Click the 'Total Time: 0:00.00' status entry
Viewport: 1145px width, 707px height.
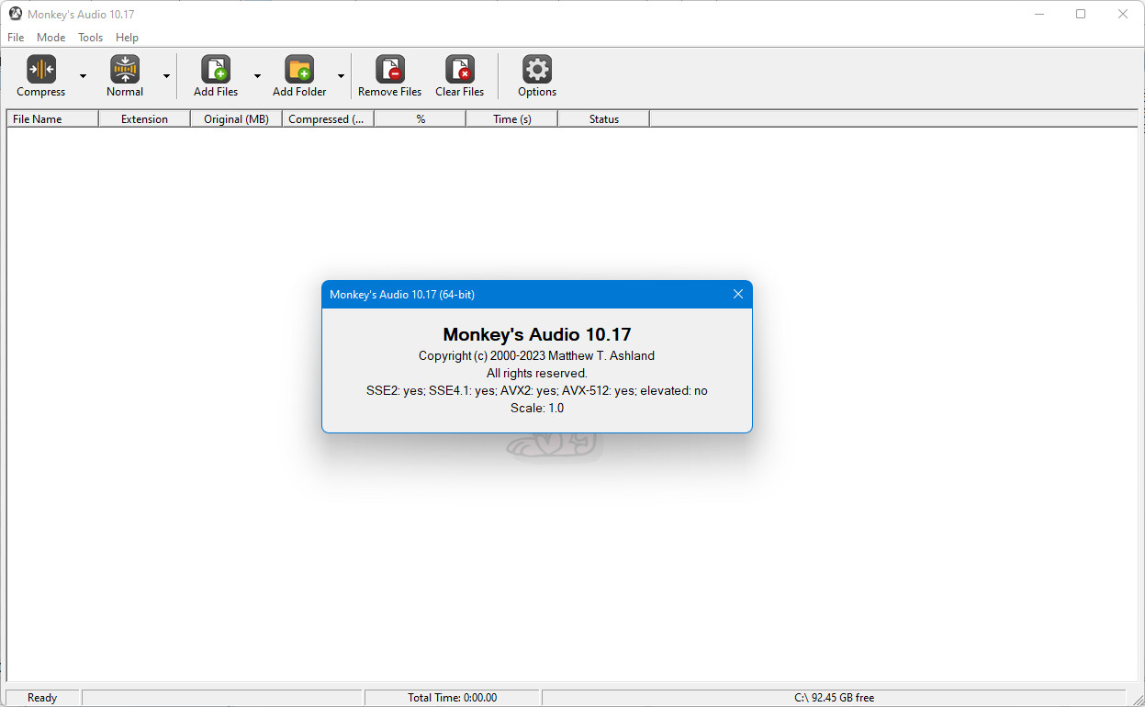[x=452, y=698]
